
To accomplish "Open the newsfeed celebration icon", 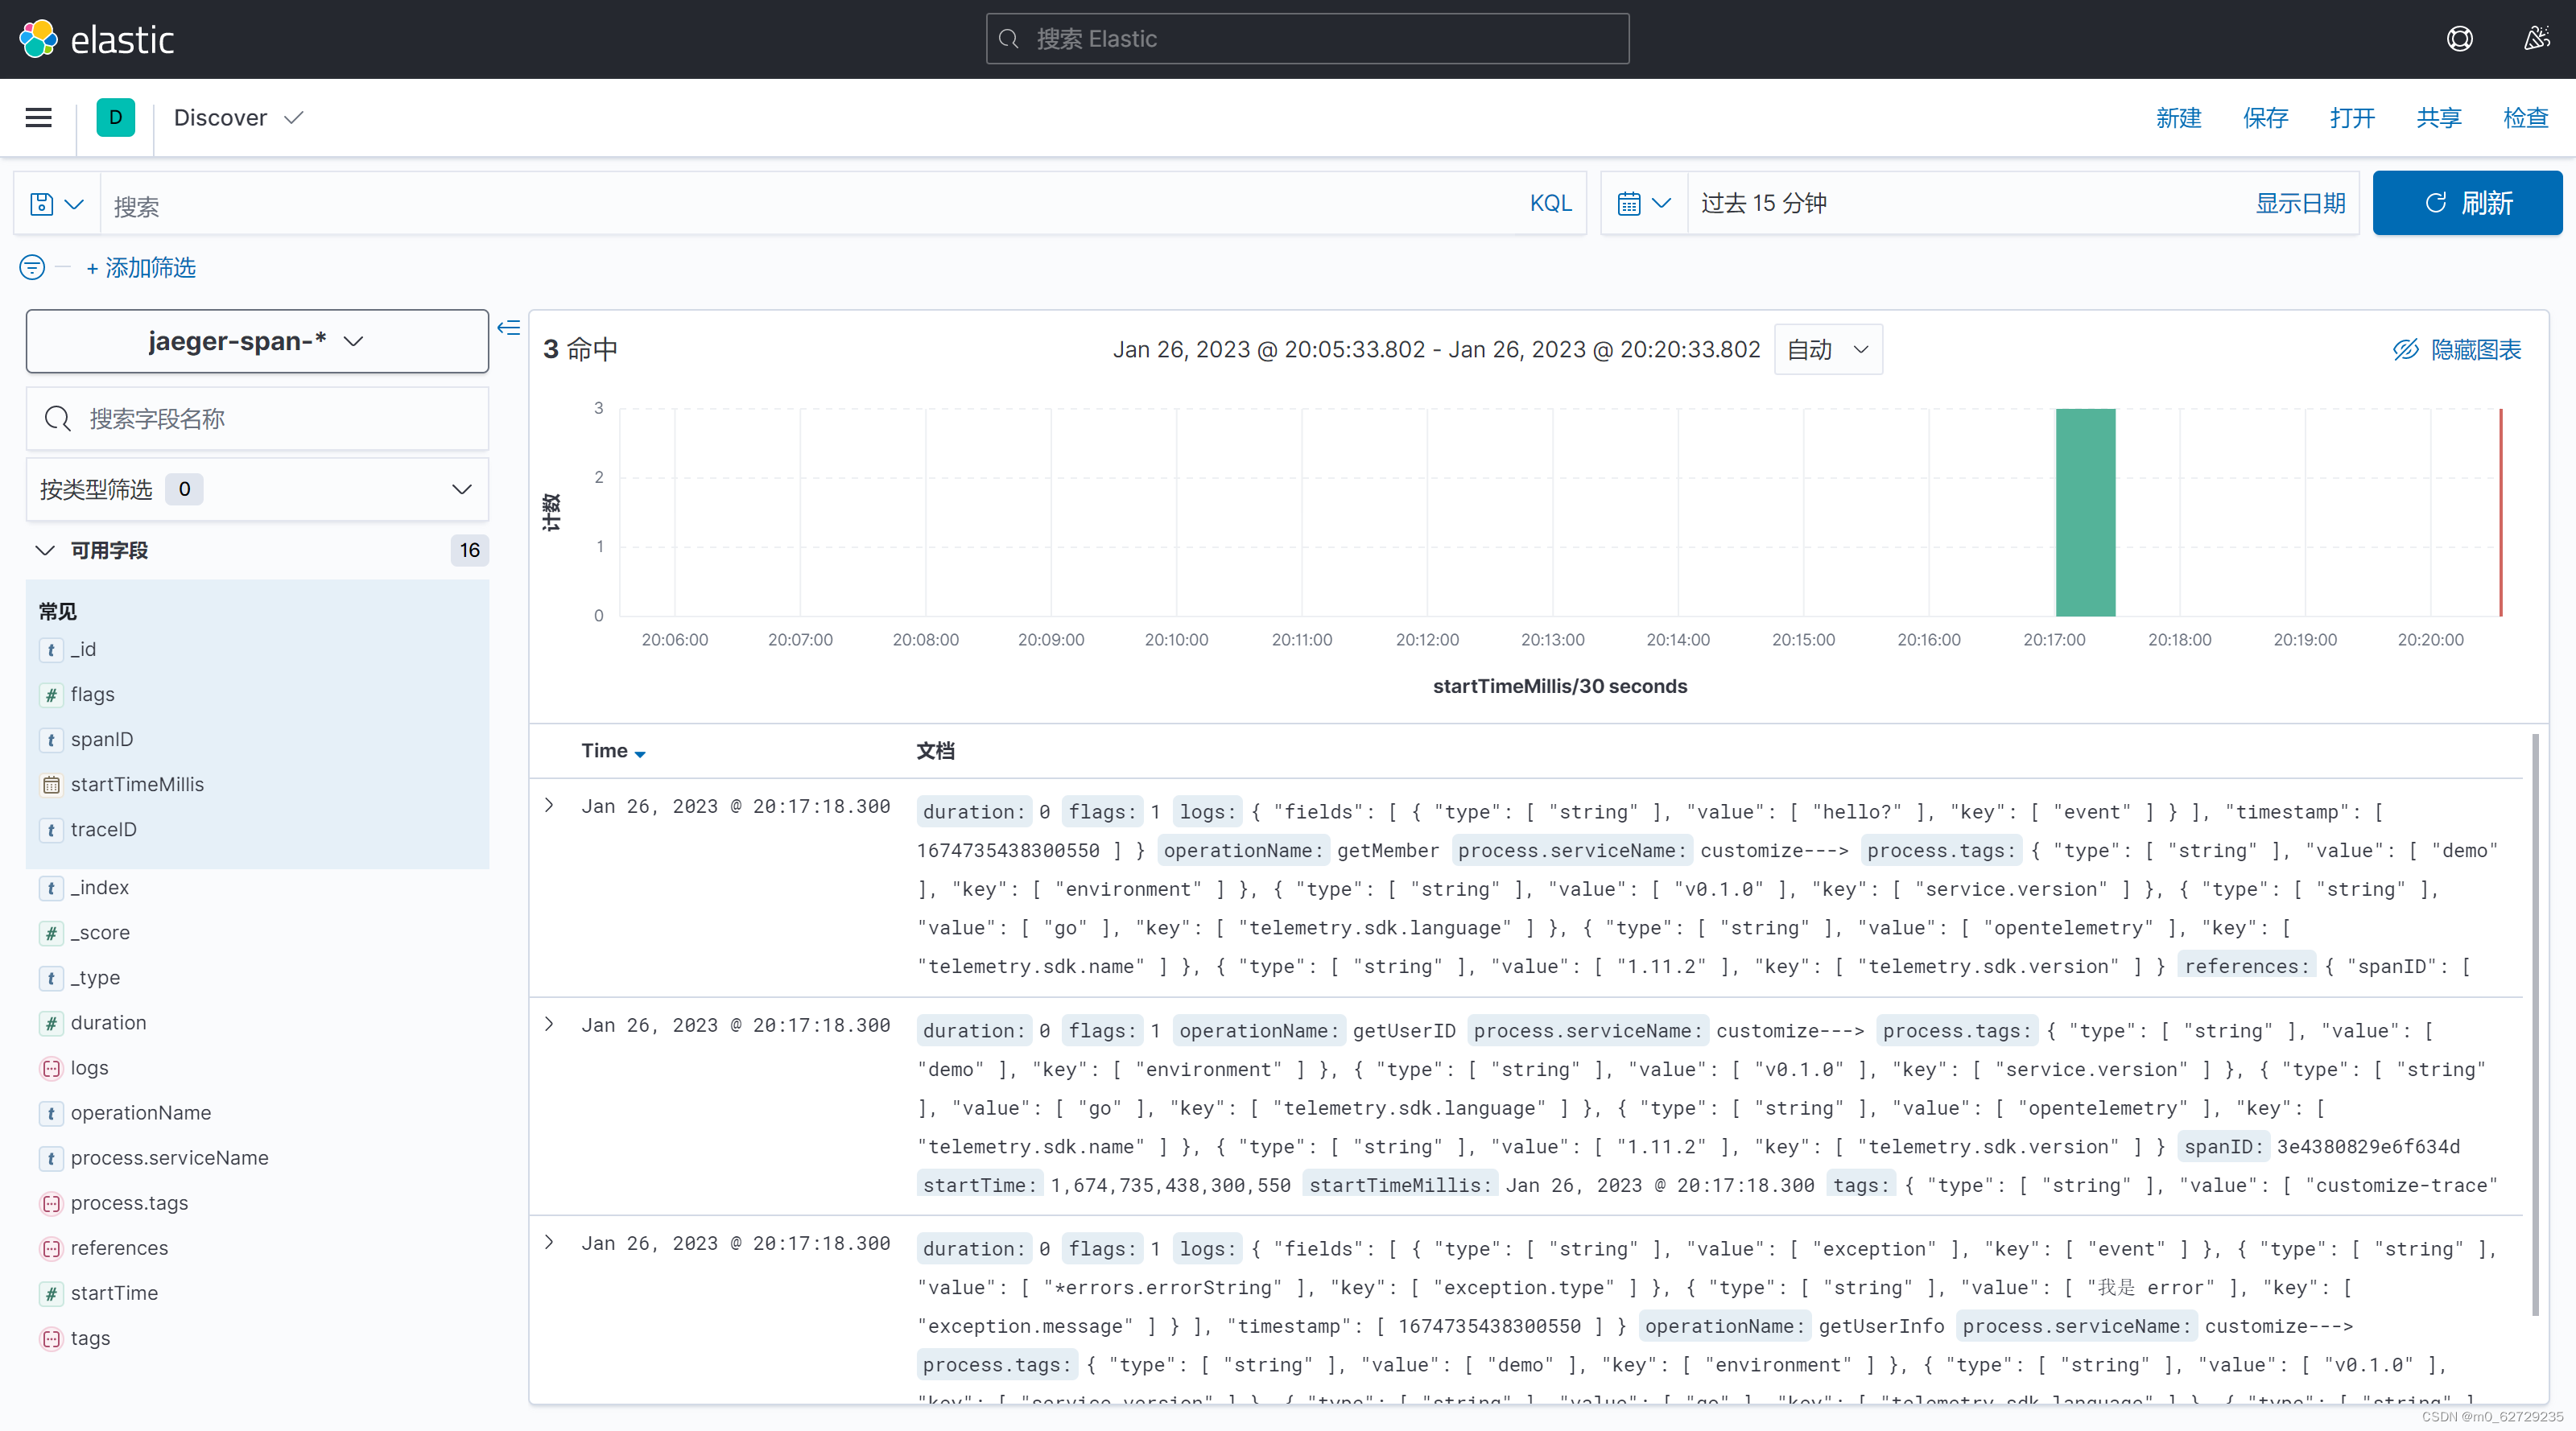I will (x=2536, y=39).
